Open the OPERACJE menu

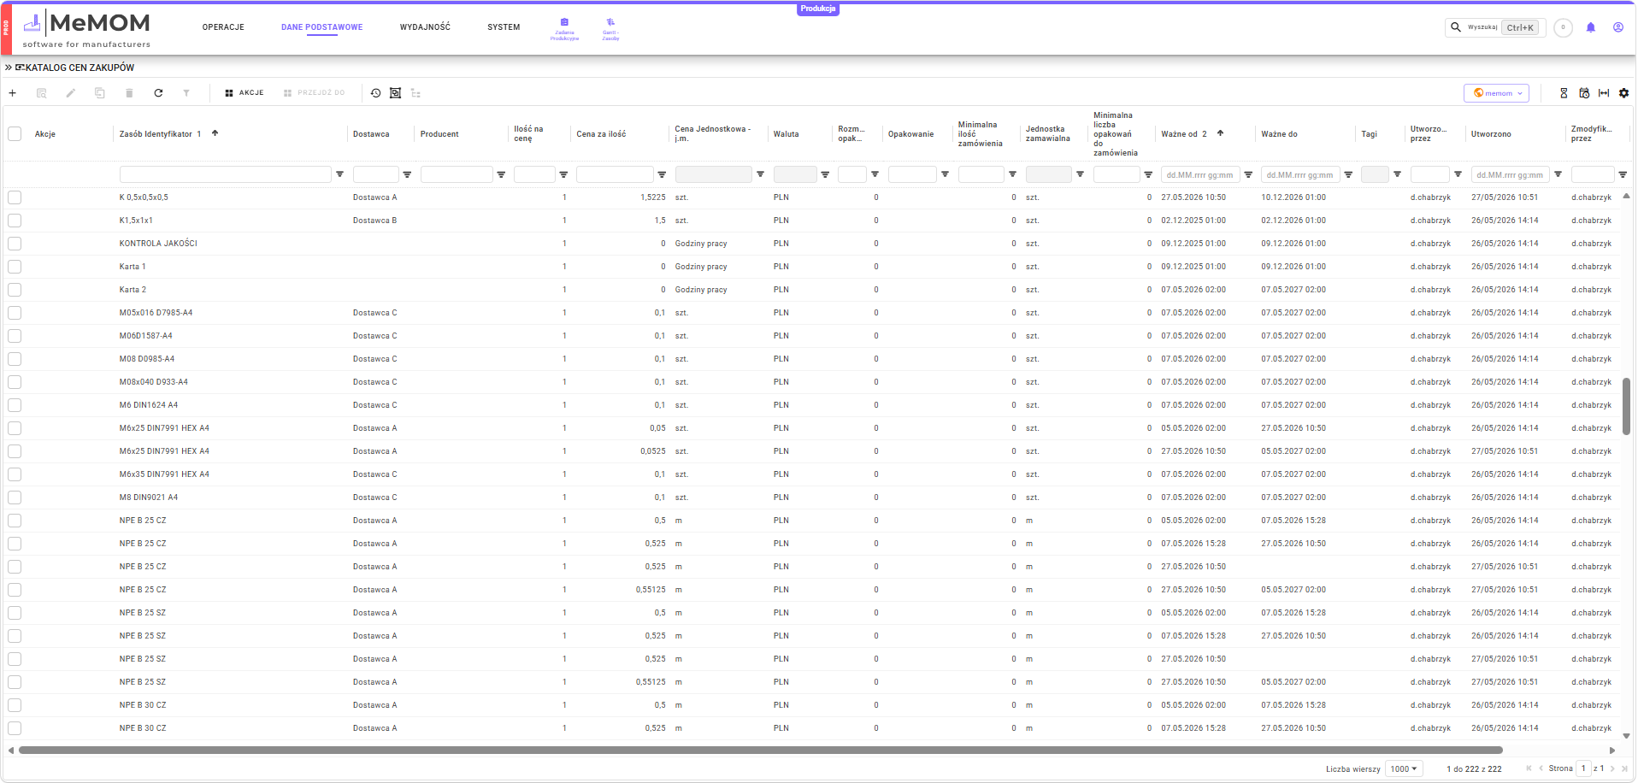click(223, 27)
